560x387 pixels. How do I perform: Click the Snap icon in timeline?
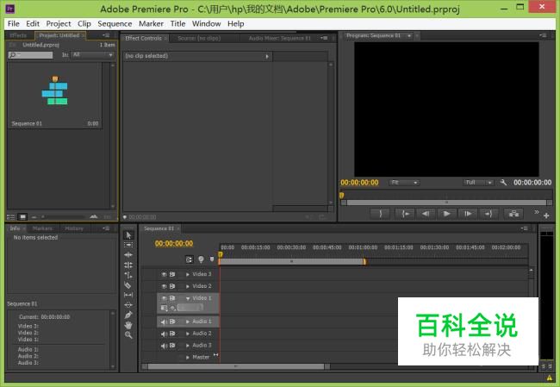pos(190,259)
